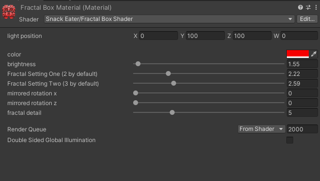Click the brightness slider handle
Screen dimensions: 320x181
click(138, 64)
